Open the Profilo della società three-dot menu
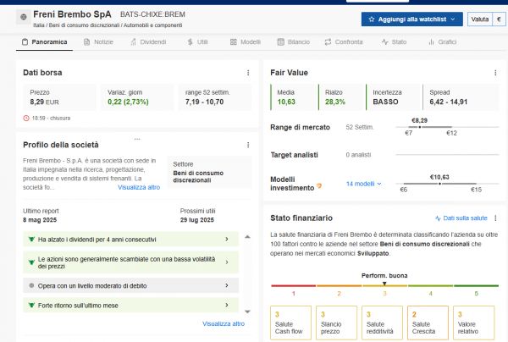508x342 pixels. point(248,145)
